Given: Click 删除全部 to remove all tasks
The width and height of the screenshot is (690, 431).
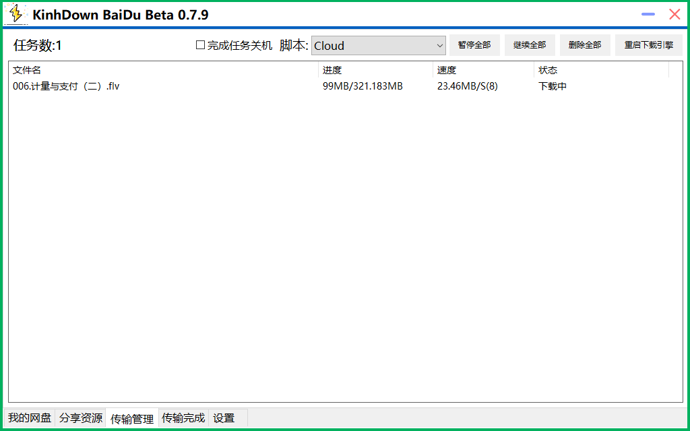Looking at the screenshot, I should (584, 45).
